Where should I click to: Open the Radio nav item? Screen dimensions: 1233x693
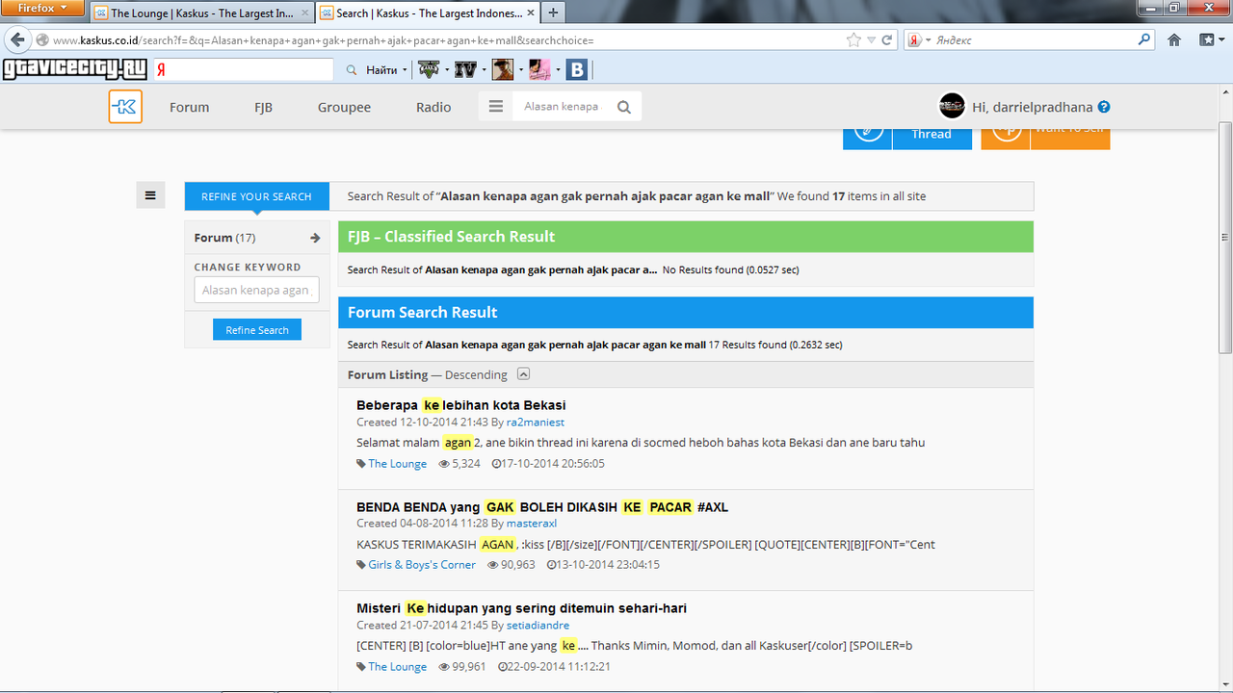click(x=433, y=107)
